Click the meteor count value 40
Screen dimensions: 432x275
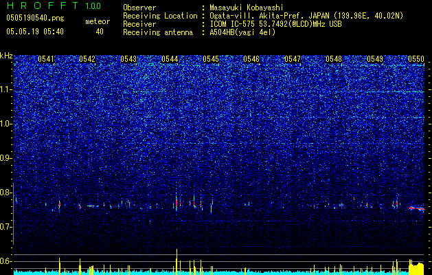[100, 32]
